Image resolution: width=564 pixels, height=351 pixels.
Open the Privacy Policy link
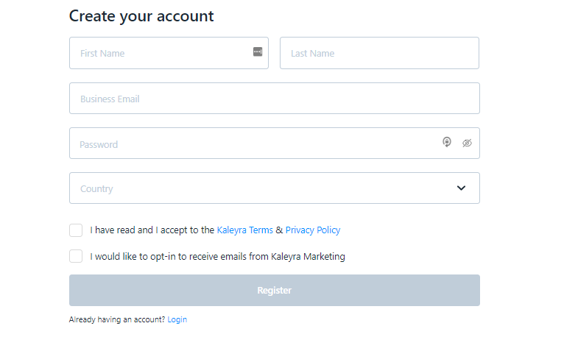313,230
